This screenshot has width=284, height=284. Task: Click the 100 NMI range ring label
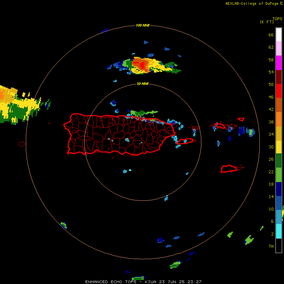click(x=143, y=25)
